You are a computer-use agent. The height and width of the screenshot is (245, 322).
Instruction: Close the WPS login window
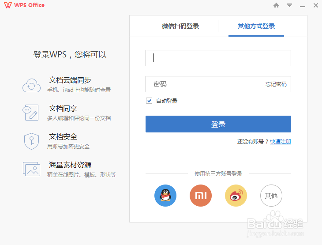(316, 5)
